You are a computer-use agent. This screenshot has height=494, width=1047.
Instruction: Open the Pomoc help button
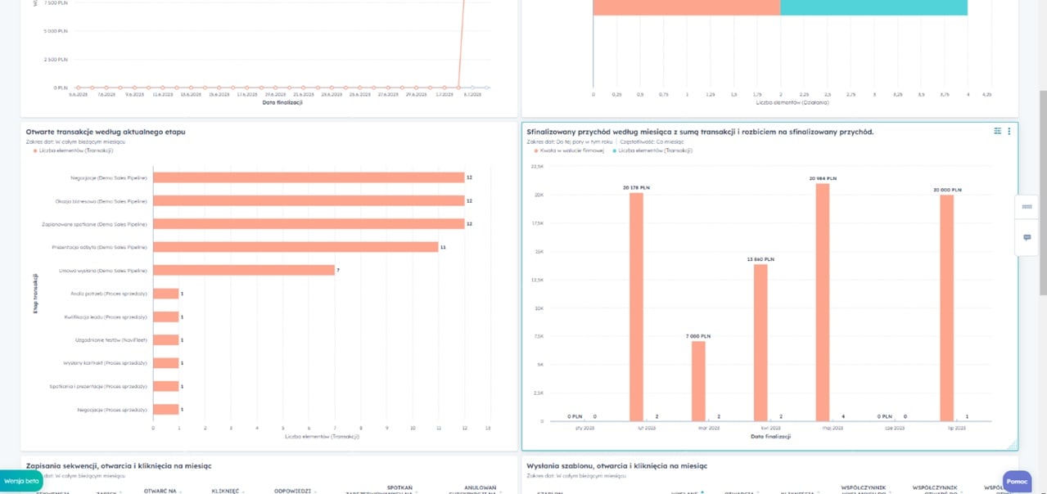click(x=1017, y=481)
